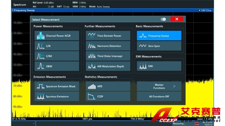Open the OBW measurement icon
Viewport: 225px width, 126px height.
(x=41, y=66)
